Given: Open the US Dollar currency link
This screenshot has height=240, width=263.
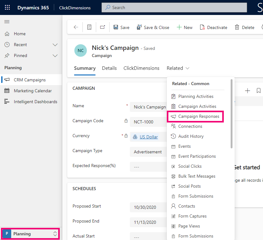Looking at the screenshot, I should (x=148, y=137).
